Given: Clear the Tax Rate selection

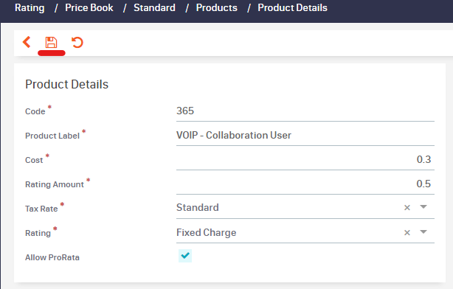Looking at the screenshot, I should pyautogui.click(x=407, y=208).
